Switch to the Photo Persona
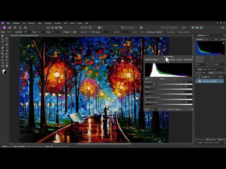226x169 pixels. coord(4,28)
